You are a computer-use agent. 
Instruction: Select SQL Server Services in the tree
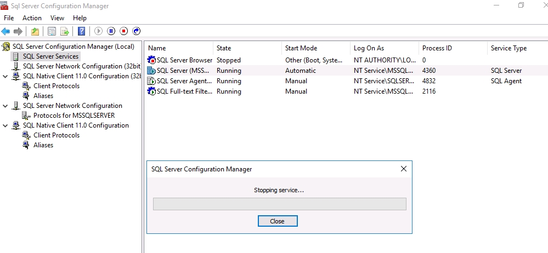(50, 56)
